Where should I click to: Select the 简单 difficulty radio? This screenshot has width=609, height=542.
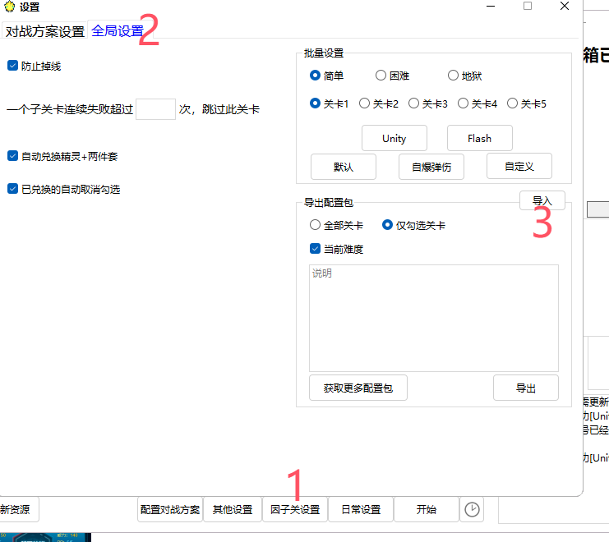(315, 76)
